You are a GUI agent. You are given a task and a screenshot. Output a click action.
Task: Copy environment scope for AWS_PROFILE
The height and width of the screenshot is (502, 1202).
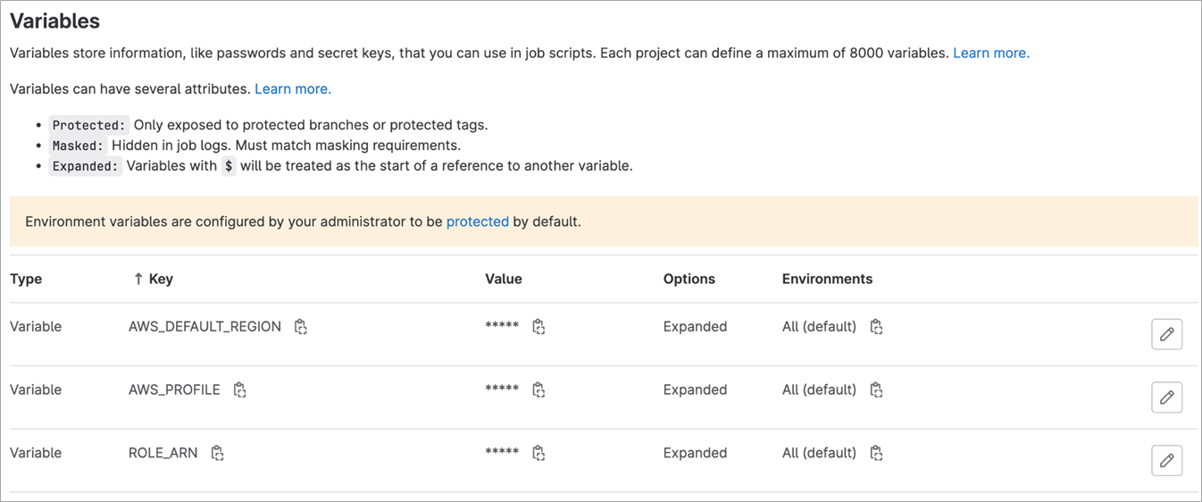(x=876, y=390)
